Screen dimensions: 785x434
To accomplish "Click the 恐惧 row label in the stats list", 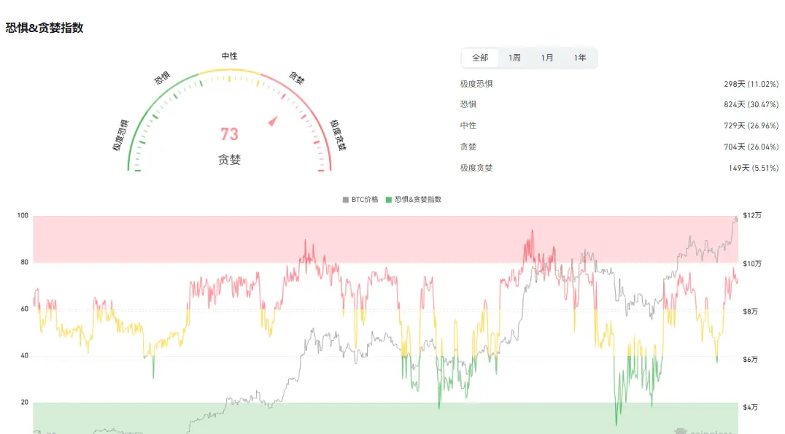I will pos(468,104).
